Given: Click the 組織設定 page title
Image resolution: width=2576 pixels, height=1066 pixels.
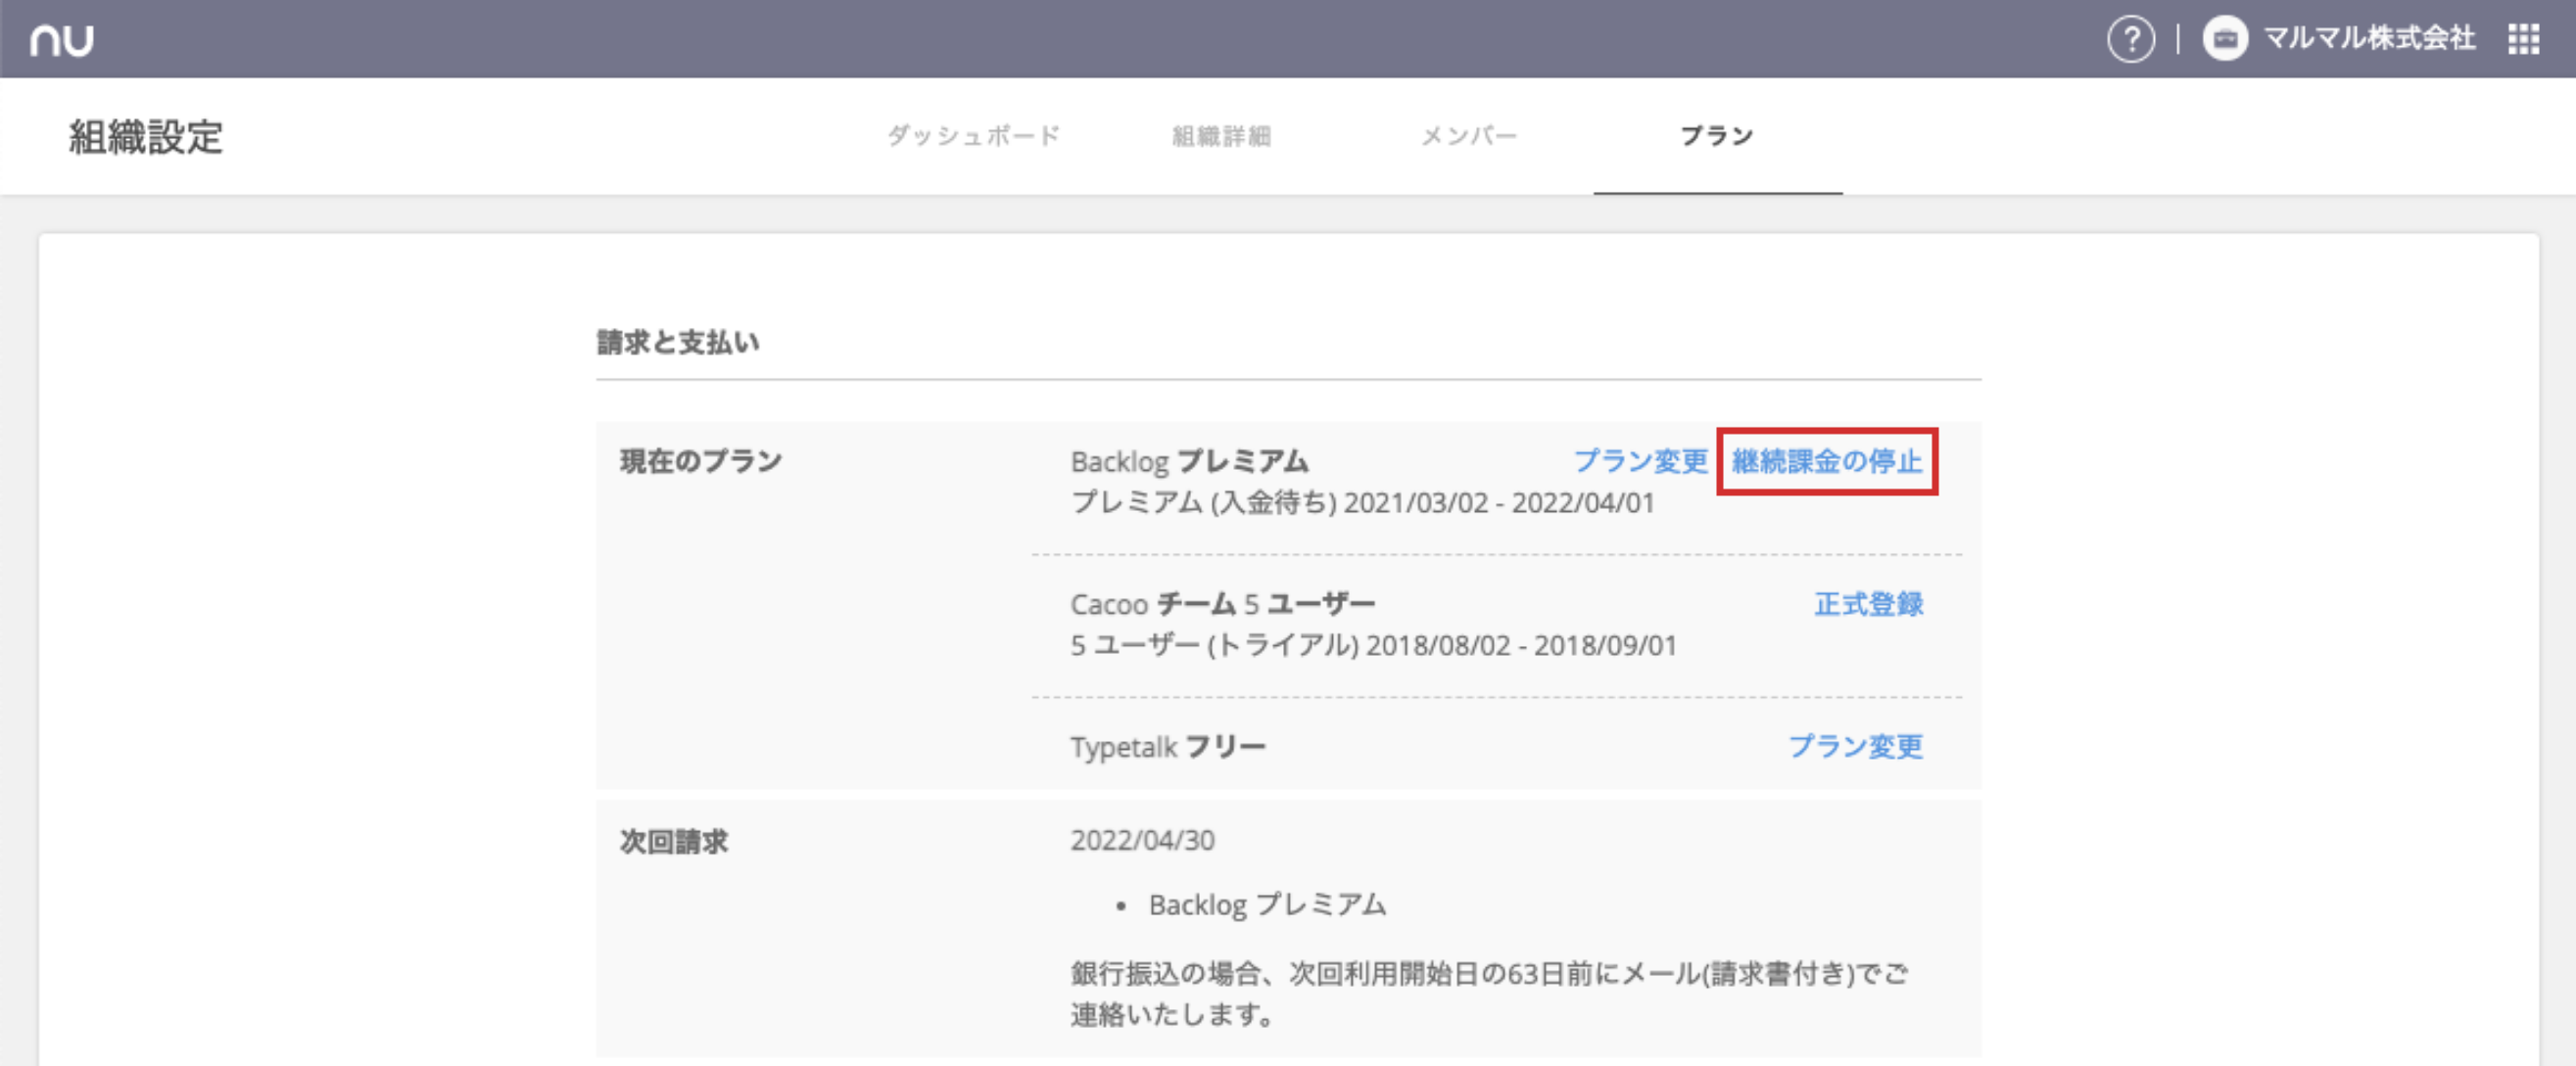Looking at the screenshot, I should pos(146,137).
